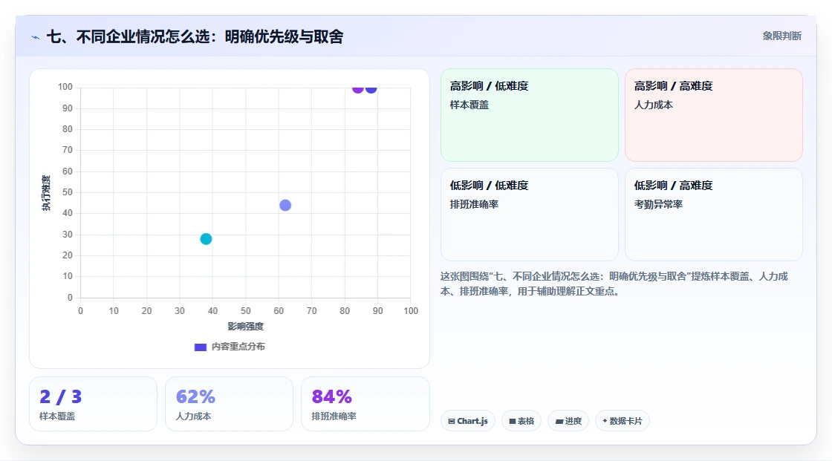832x461 pixels.
Task: Click the 样本覆盖 text in green card
Action: tap(469, 105)
